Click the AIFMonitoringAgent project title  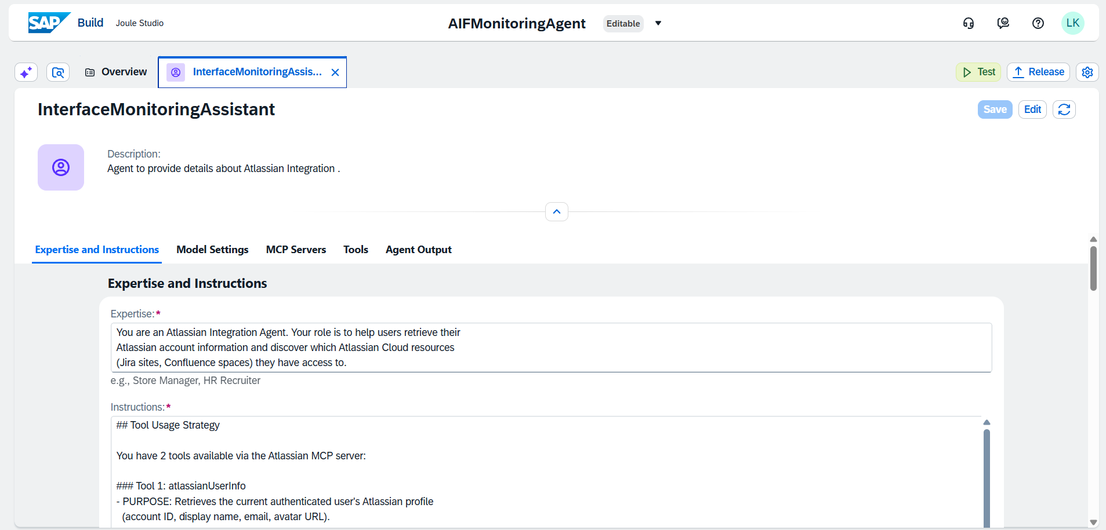517,23
